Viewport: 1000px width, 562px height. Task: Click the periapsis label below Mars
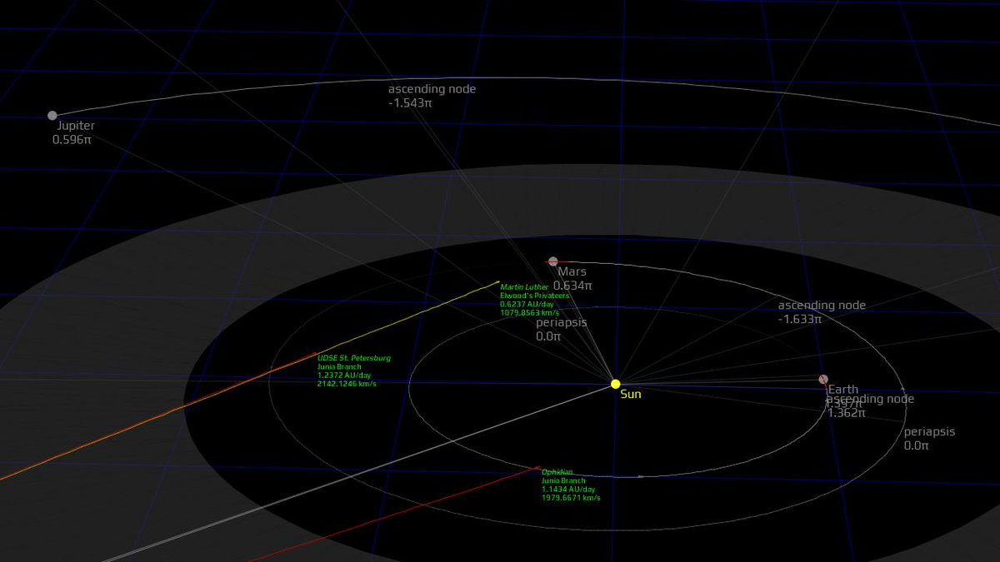tap(562, 322)
